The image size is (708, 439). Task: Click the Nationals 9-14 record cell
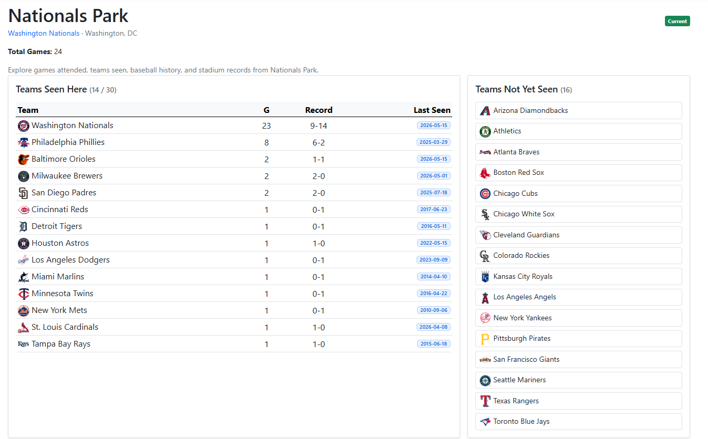pyautogui.click(x=319, y=126)
